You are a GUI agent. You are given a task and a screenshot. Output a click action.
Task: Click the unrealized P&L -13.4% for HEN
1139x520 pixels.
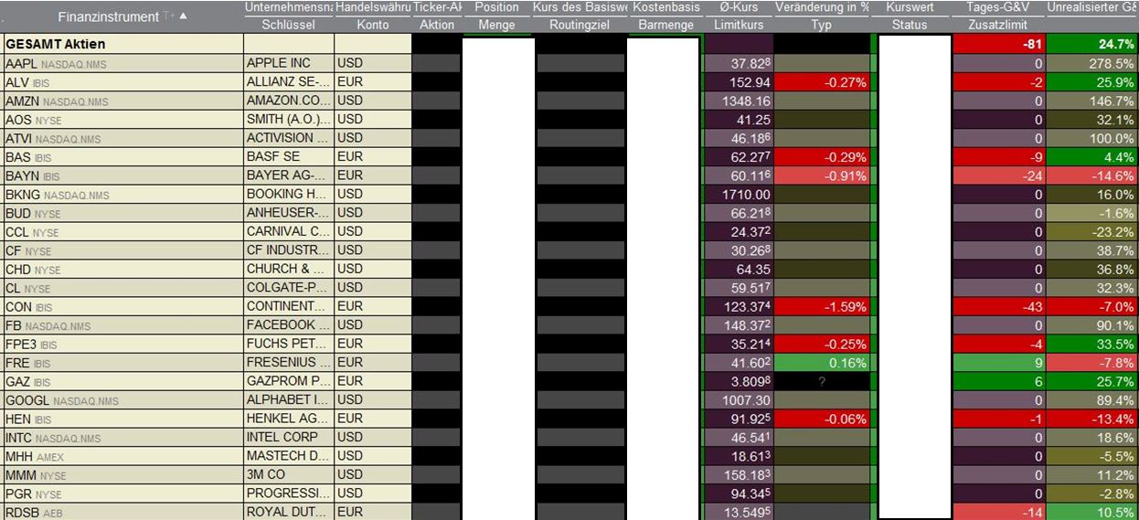click(x=1092, y=419)
